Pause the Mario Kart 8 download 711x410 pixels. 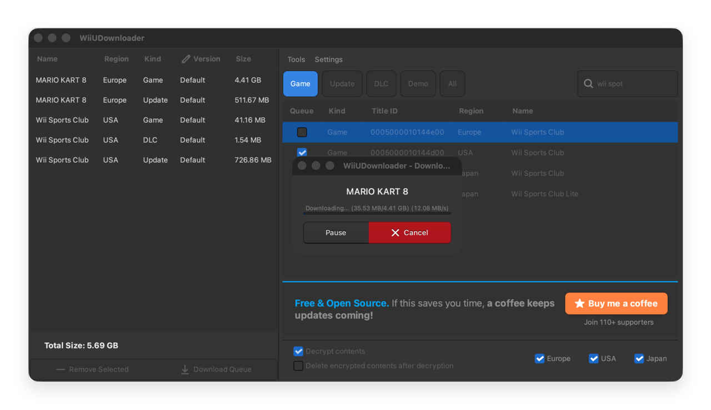pos(336,232)
